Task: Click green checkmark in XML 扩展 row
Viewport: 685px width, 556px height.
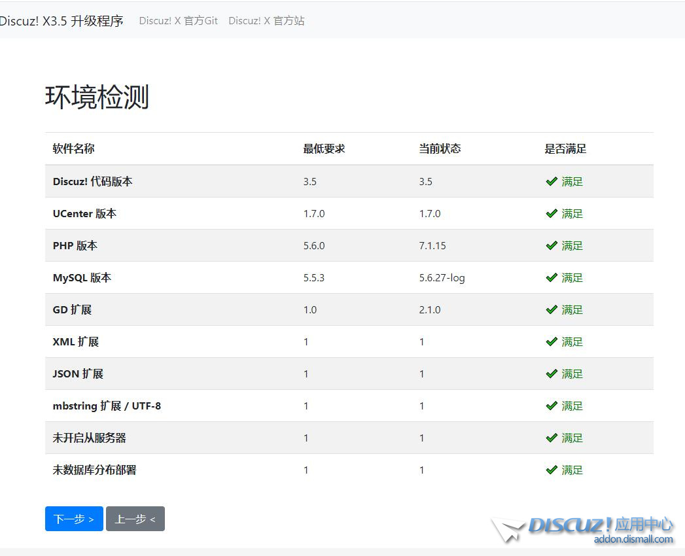Action: point(552,341)
